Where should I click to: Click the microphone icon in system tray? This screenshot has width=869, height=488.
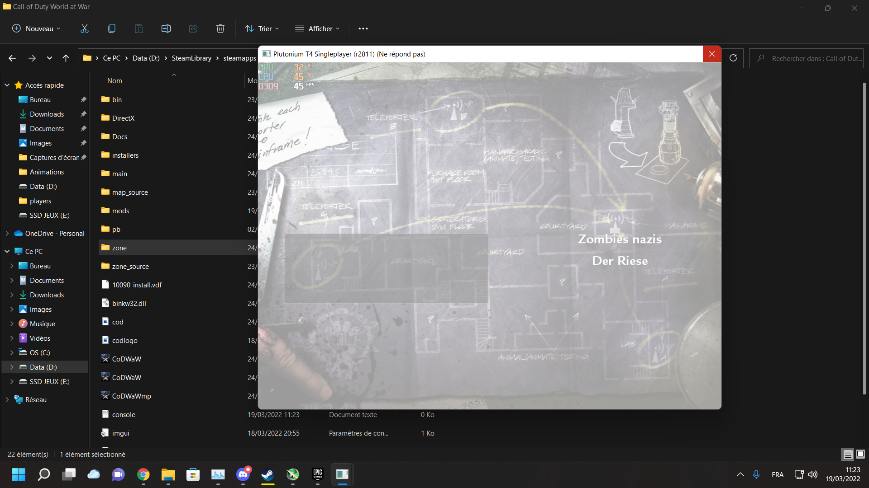pyautogui.click(x=756, y=474)
